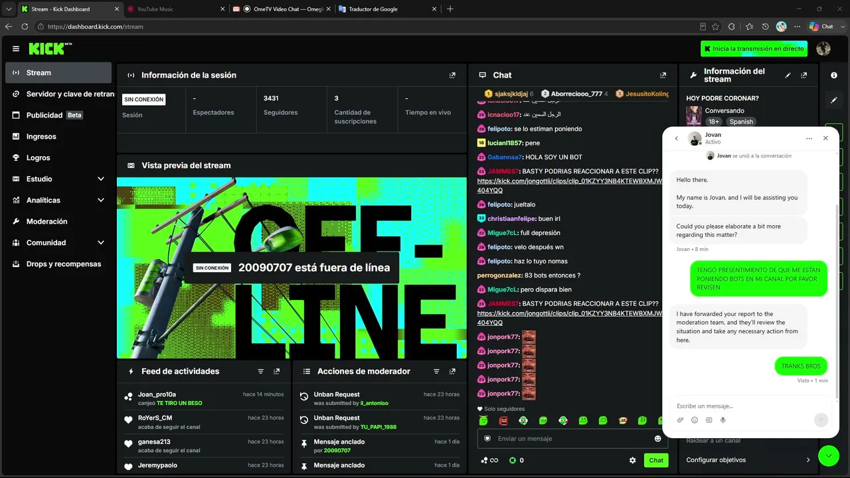Click username perrogonzalez in chat
Viewport: 850px width, 478px height.
499,276
